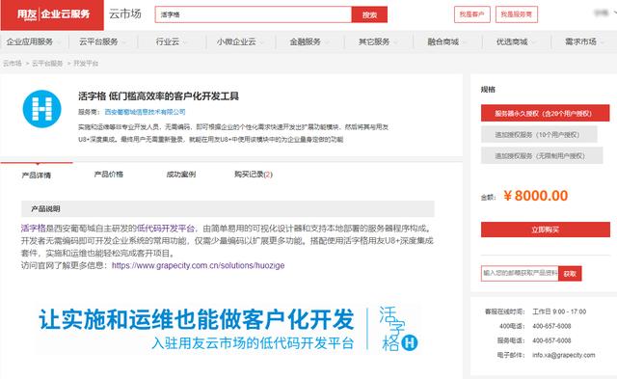This screenshot has height=379, width=617.
Task: Go to 开发平台 breadcrumb link
Action: (86, 64)
